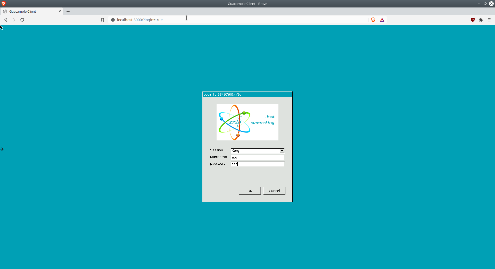Cancel the xrdp login dialog

pos(274,191)
